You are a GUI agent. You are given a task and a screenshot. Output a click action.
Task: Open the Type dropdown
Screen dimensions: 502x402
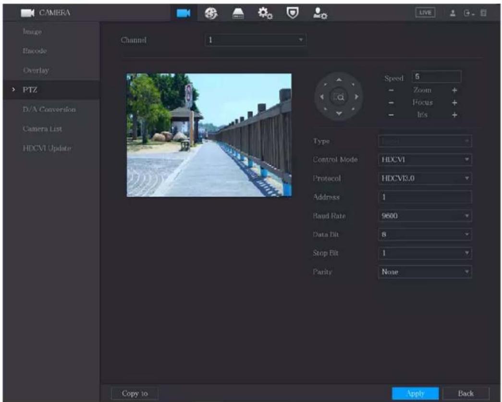425,141
